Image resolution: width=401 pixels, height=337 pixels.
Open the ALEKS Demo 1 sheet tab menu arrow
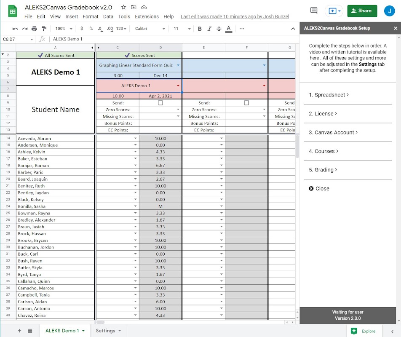click(83, 331)
